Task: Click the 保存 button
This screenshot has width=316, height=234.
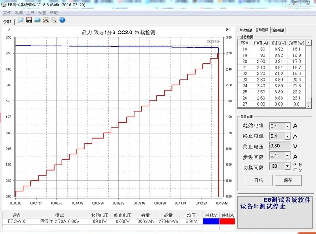Action: coord(288,180)
